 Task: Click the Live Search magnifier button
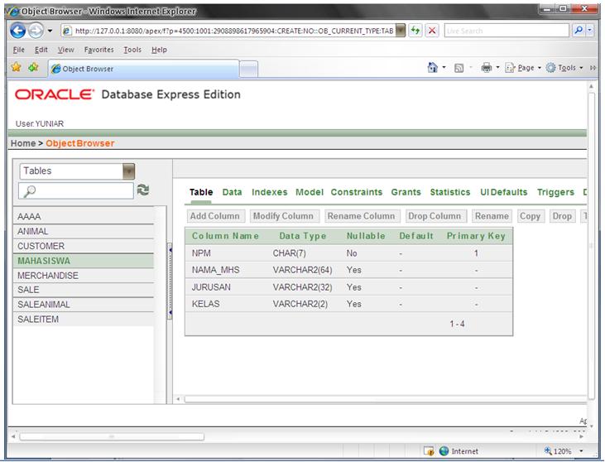click(578, 31)
